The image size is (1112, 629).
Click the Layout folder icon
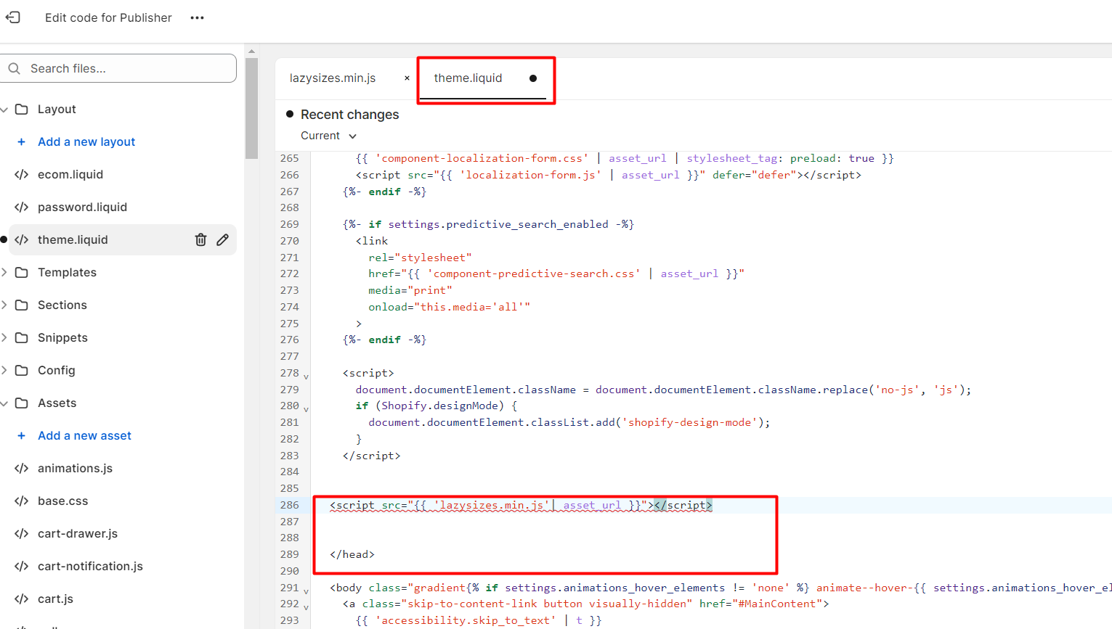[22, 109]
